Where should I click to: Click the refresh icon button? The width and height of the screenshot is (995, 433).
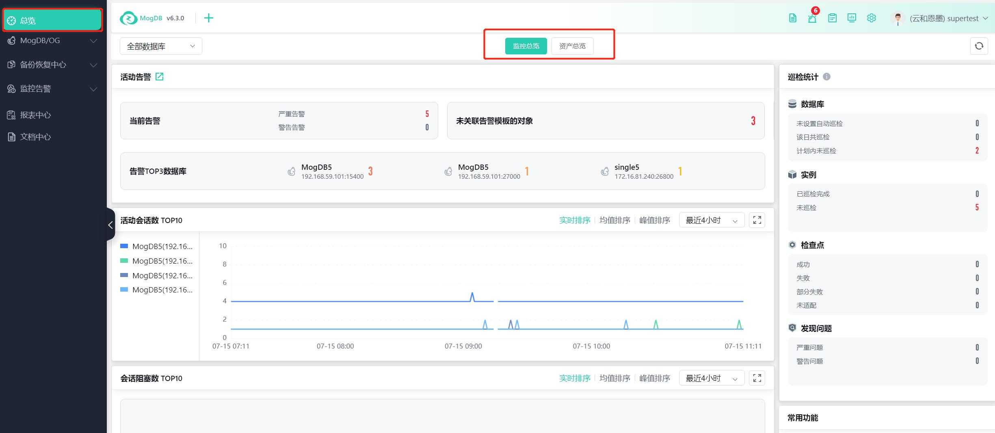(979, 46)
